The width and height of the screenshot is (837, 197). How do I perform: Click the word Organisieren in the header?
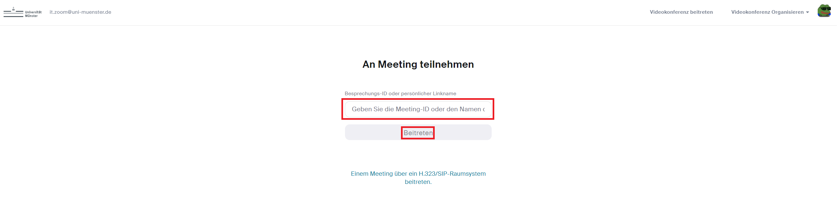pos(787,12)
